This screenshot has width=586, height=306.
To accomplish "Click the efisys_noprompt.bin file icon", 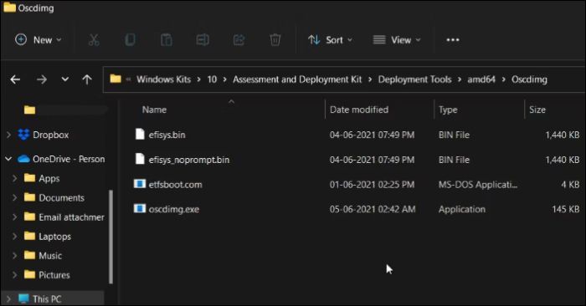I will click(140, 159).
